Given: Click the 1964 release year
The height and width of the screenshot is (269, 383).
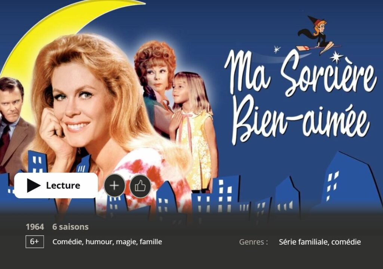Looking at the screenshot, I should [x=35, y=227].
